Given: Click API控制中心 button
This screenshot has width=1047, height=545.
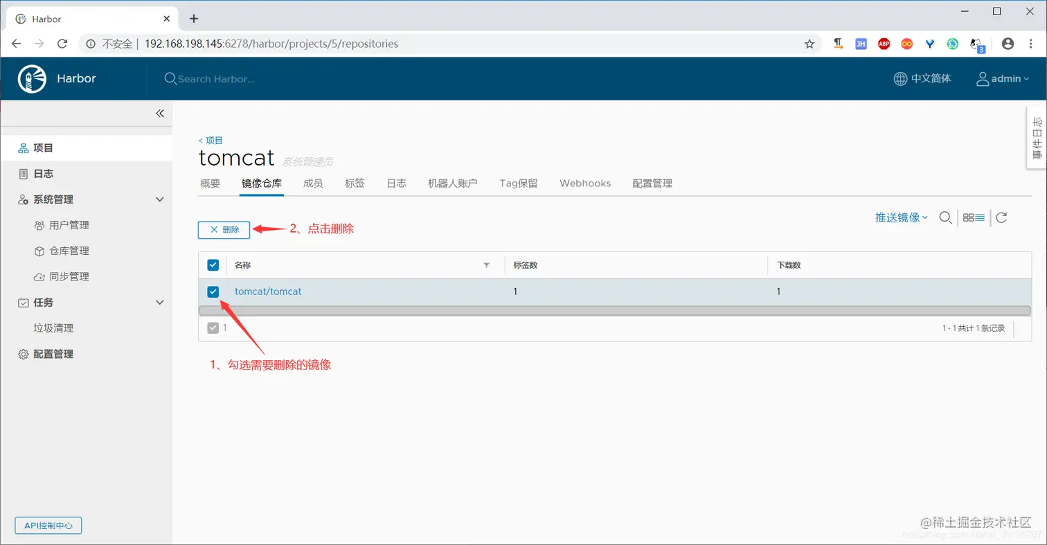Looking at the screenshot, I should click(48, 526).
